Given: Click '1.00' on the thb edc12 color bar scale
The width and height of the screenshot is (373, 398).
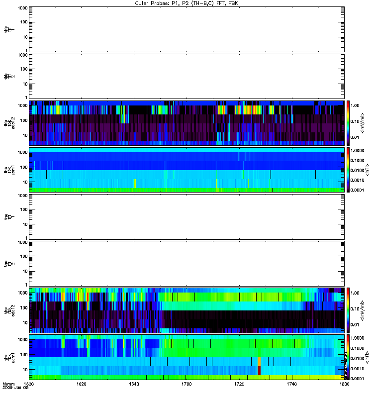Looking at the screenshot, I should tap(355, 105).
